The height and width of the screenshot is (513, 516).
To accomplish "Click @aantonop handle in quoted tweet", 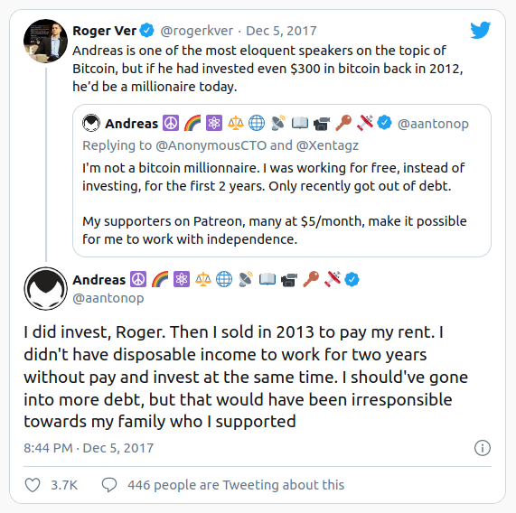I will coord(433,124).
